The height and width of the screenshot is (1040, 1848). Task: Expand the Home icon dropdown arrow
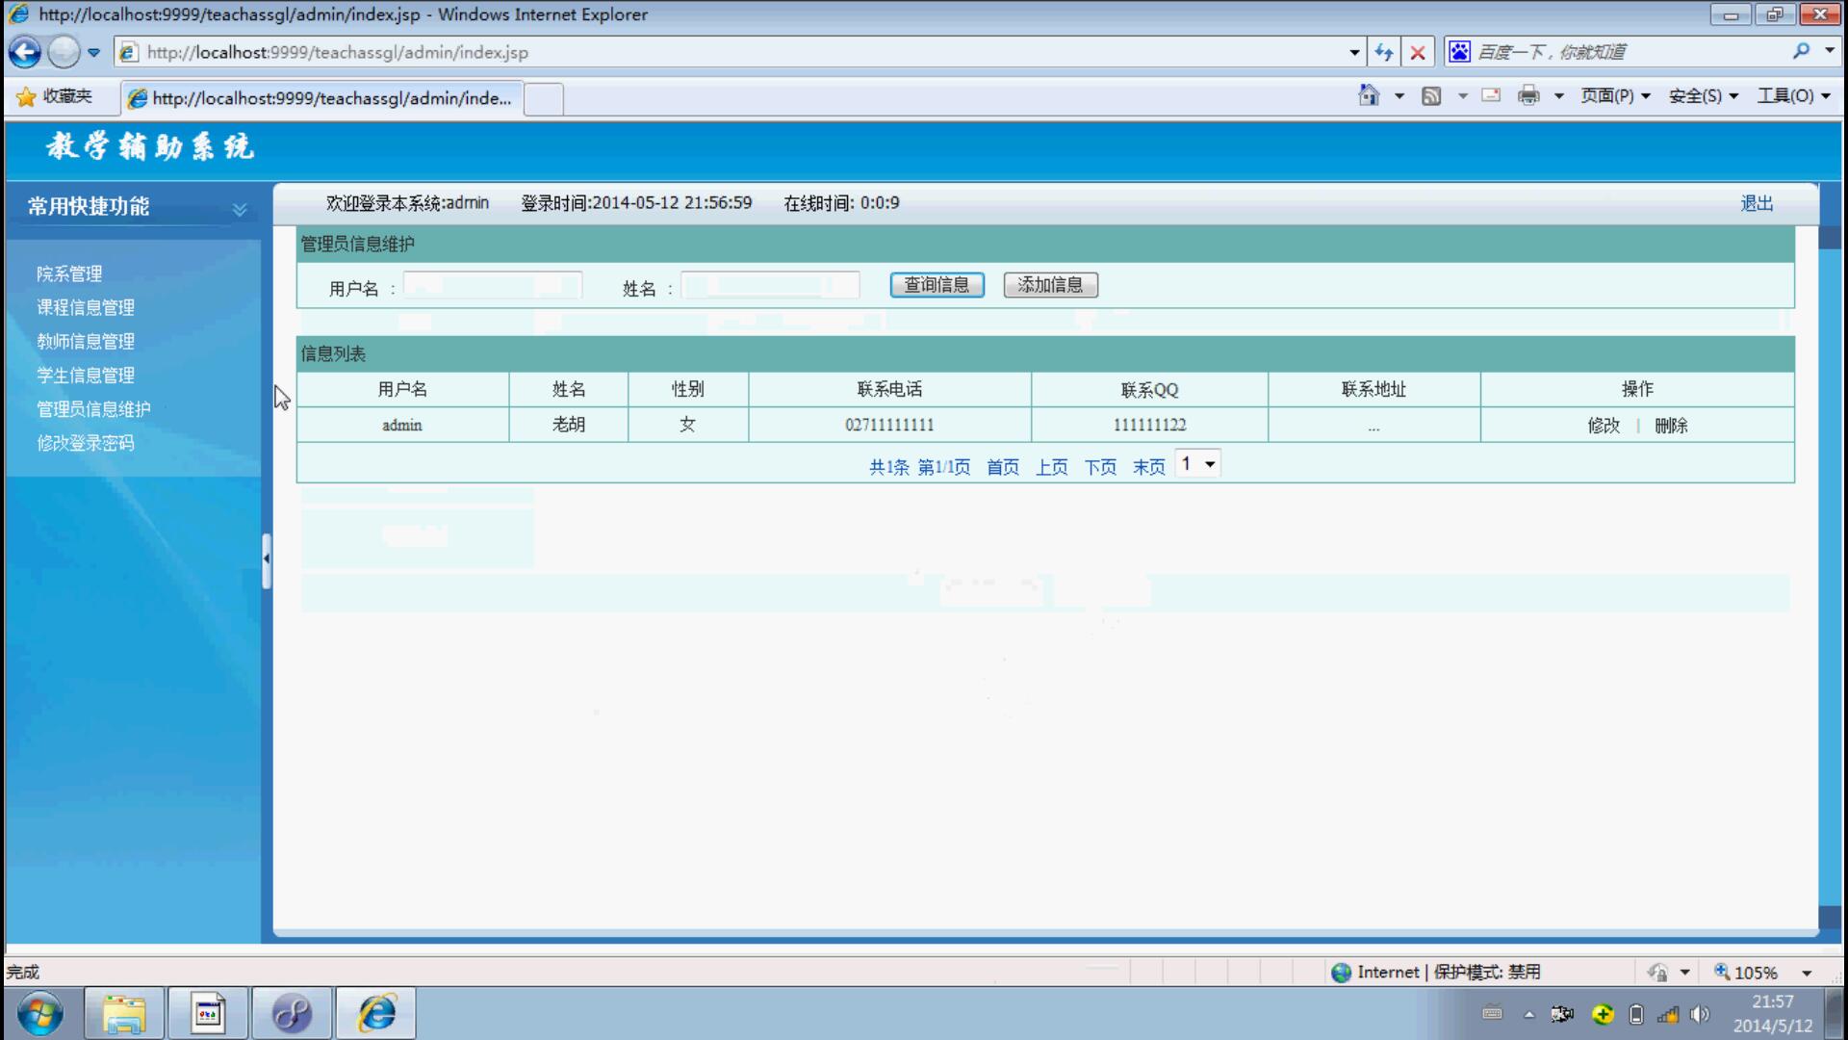tap(1399, 96)
